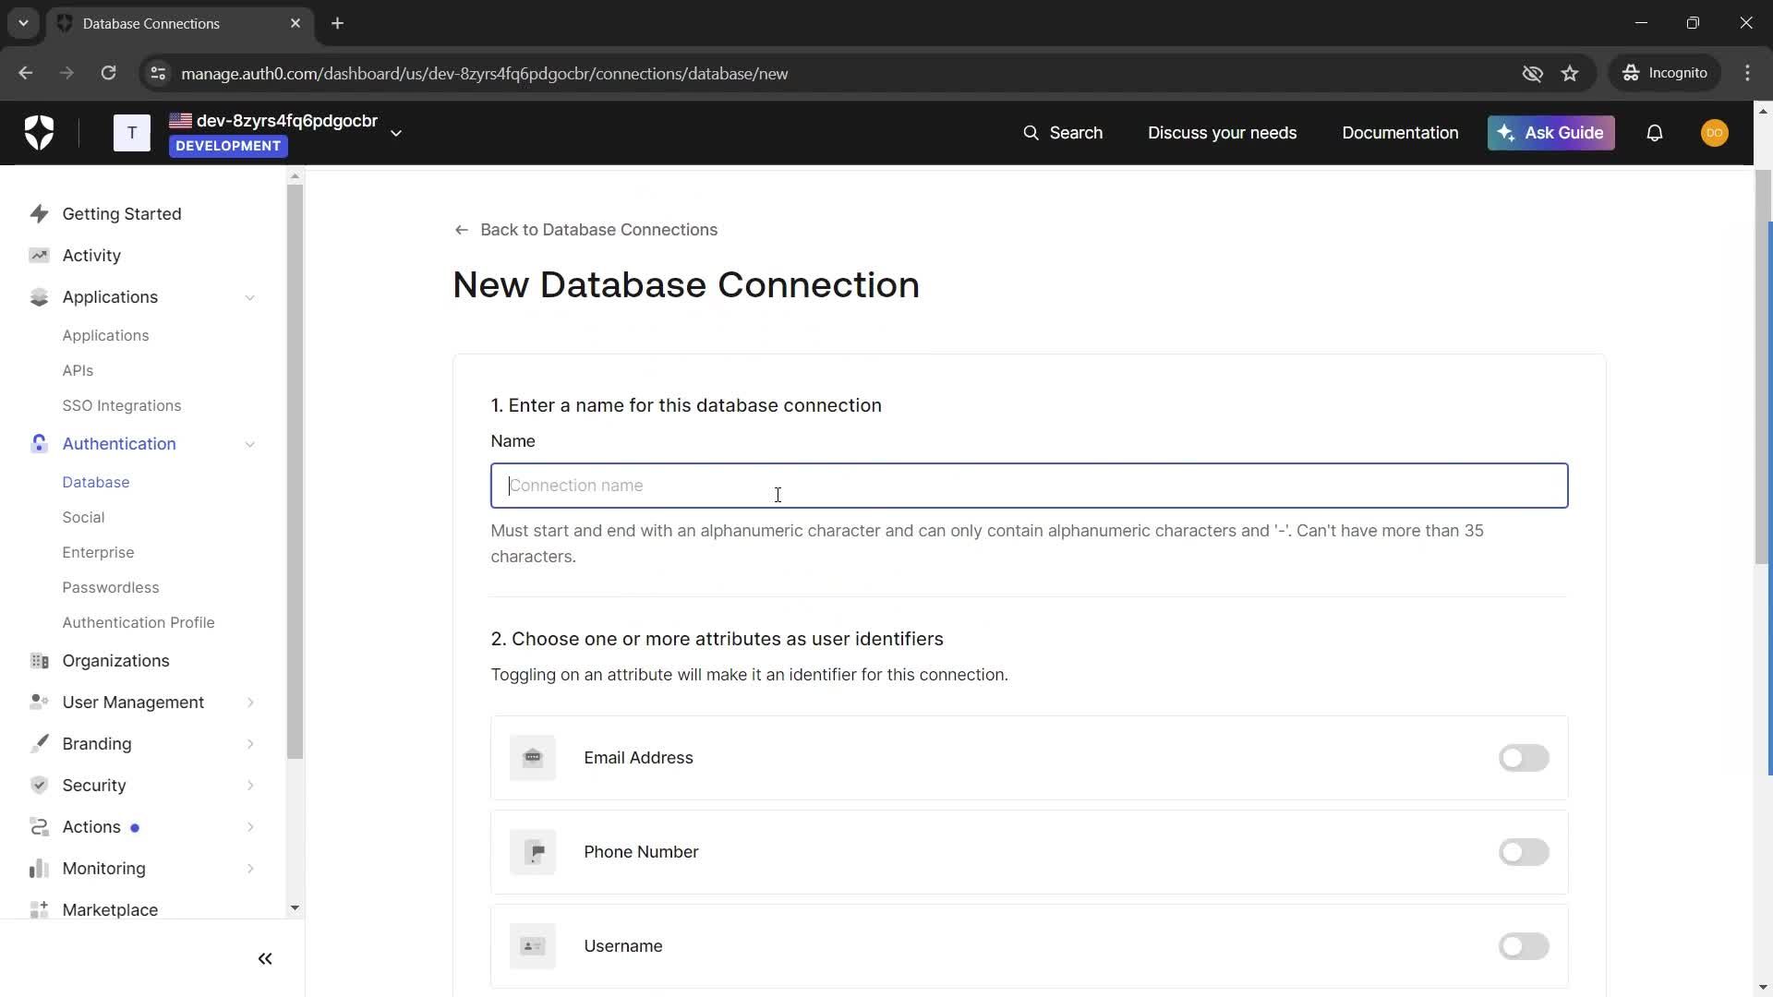Click the Ask Guide button

click(x=1550, y=133)
